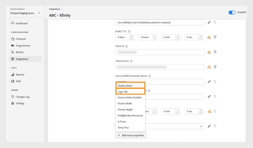This screenshot has height=148, width=253.
Task: Open the hours spinner in AuthZ TTL
Action: 154,37
